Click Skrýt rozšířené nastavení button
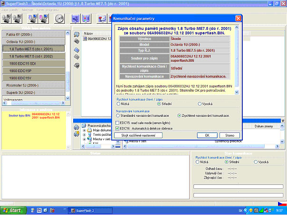This screenshot has height=215, width=287. pos(138,135)
